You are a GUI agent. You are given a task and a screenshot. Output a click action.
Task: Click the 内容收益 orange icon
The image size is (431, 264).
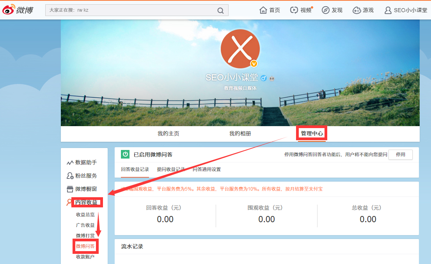(x=69, y=202)
